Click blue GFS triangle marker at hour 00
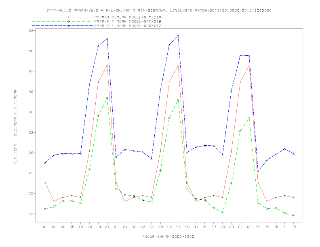320x247 pixels. (x=45, y=163)
